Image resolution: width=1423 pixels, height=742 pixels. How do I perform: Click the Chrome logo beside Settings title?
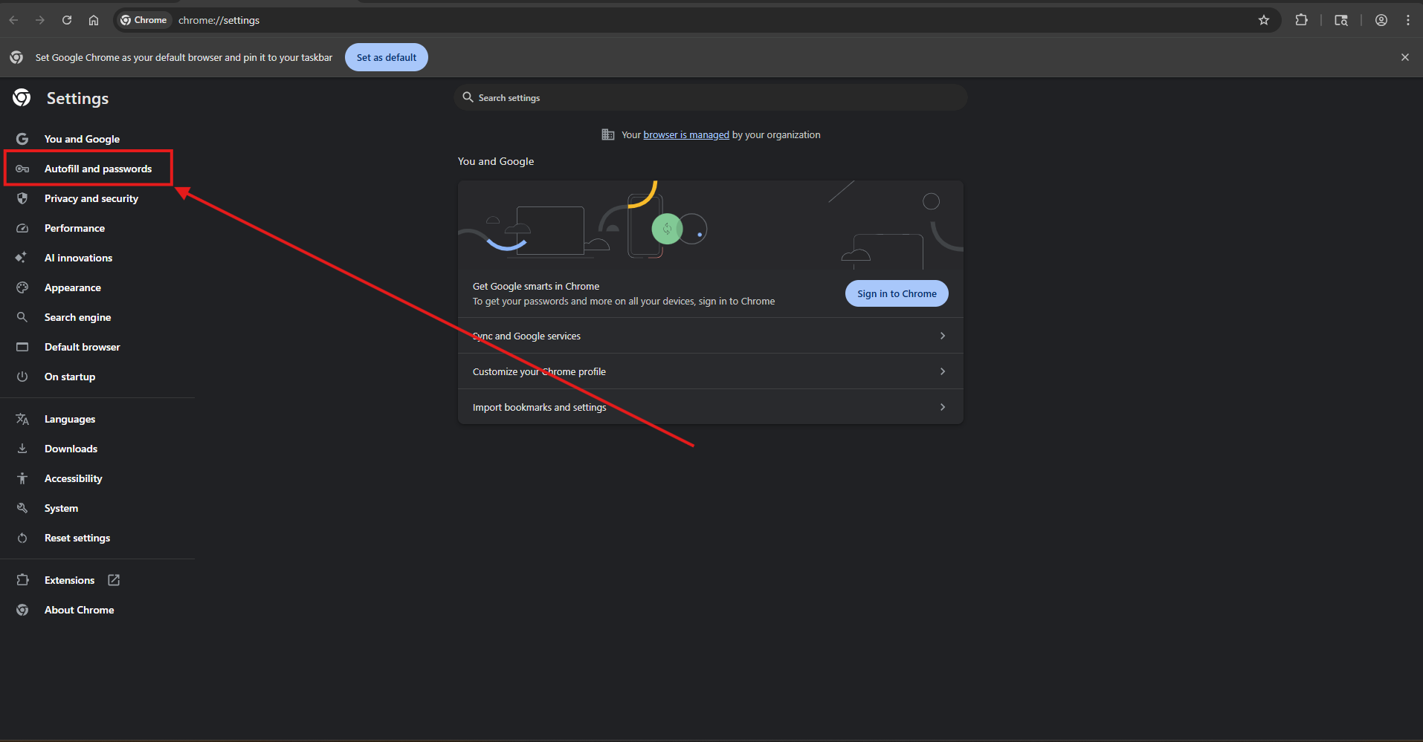[22, 97]
